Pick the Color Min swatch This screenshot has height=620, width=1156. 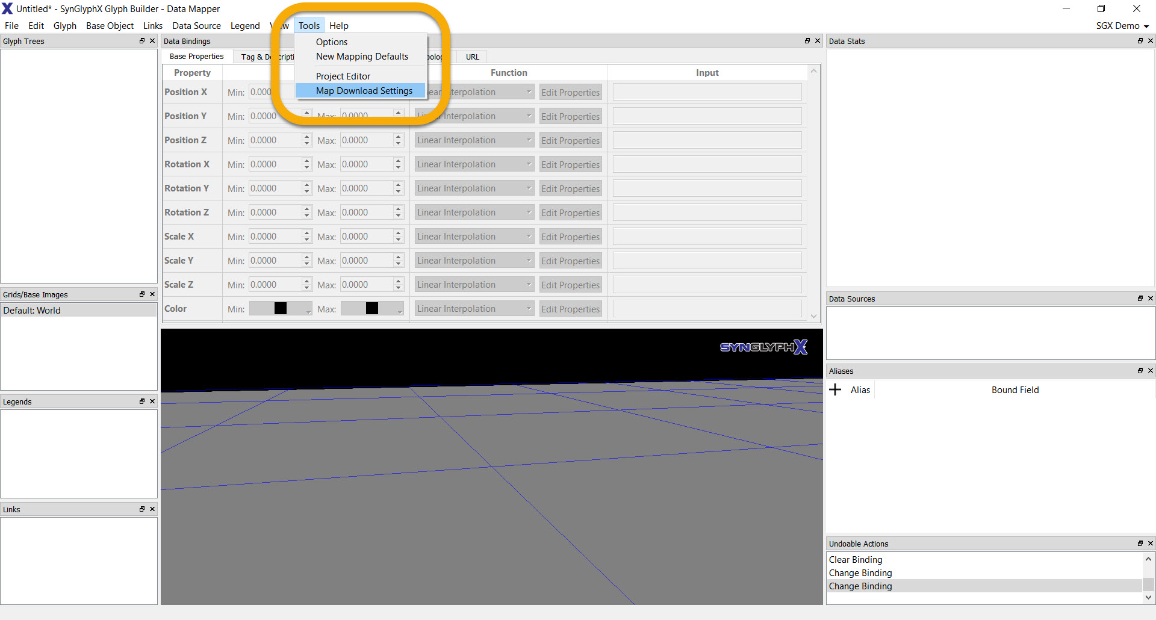pos(281,309)
